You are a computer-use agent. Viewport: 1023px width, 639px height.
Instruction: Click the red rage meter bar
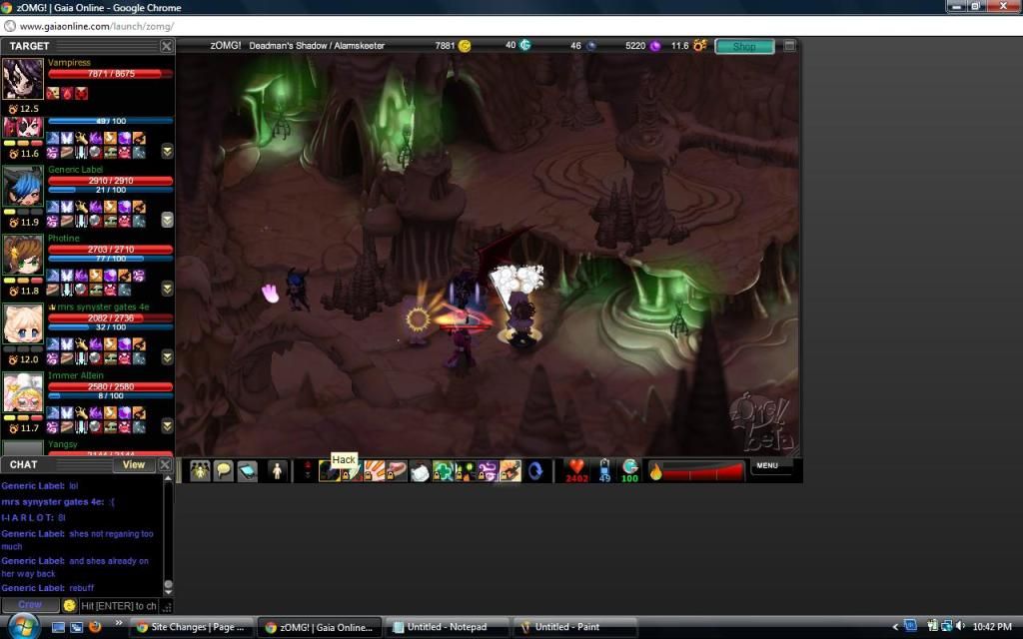click(x=703, y=471)
